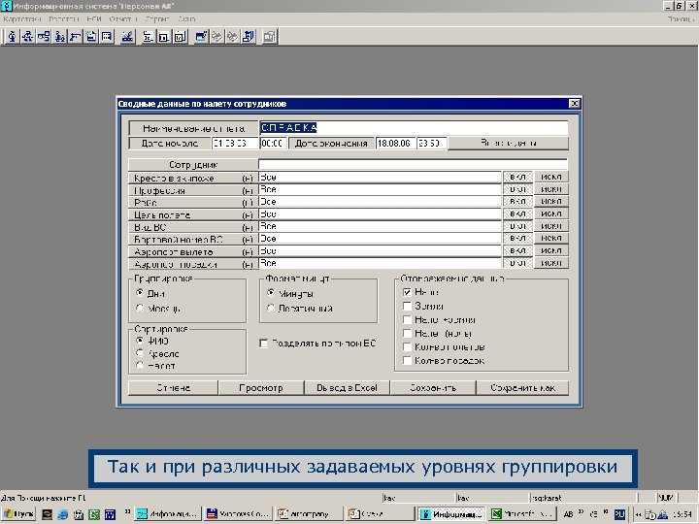Click the application icon in title bar
Image resolution: width=699 pixels, height=524 pixels.
7,6
